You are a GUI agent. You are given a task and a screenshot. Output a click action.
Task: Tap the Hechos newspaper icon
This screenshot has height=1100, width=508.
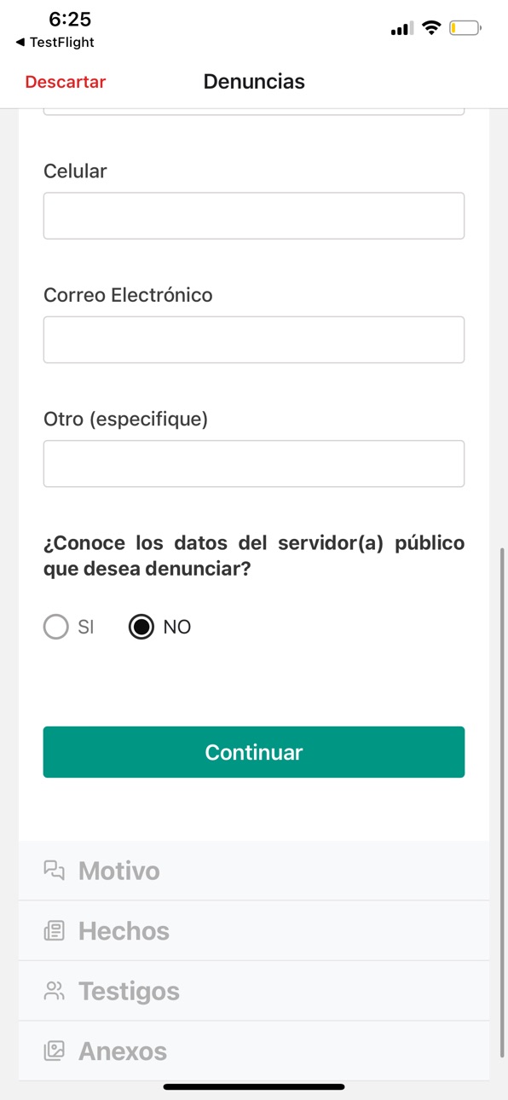(55, 931)
